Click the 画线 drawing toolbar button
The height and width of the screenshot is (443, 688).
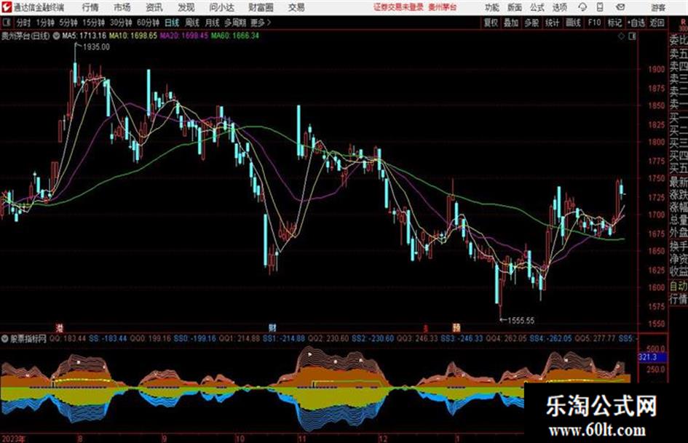(573, 23)
